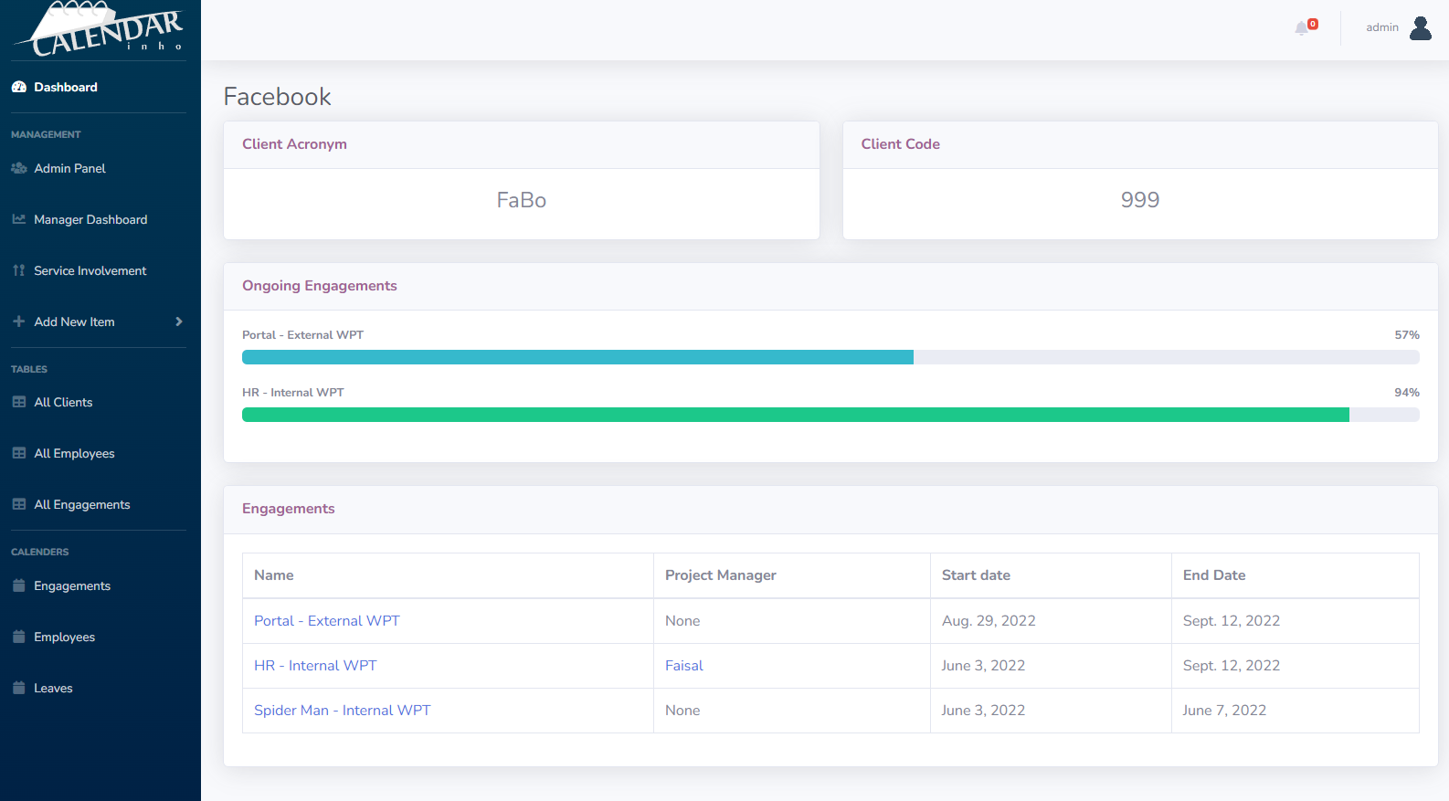This screenshot has height=801, width=1449.
Task: Open Leaves calendar menu item
Action: click(53, 688)
